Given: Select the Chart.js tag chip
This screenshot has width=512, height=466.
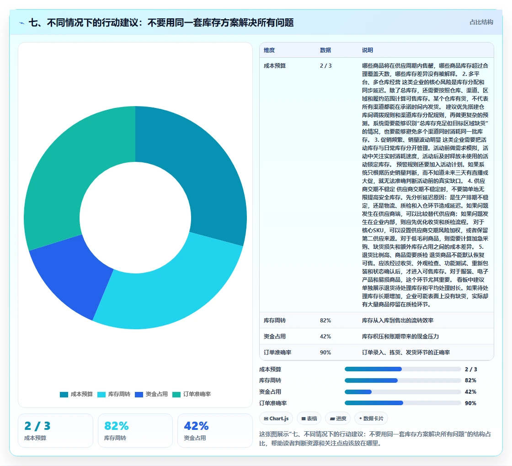Looking at the screenshot, I should [276, 418].
